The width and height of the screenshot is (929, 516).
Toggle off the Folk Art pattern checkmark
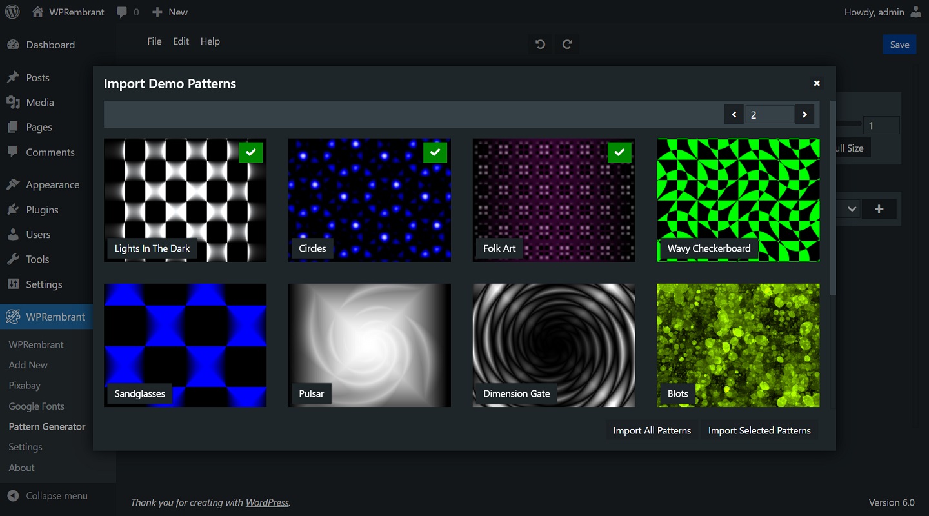tap(619, 153)
